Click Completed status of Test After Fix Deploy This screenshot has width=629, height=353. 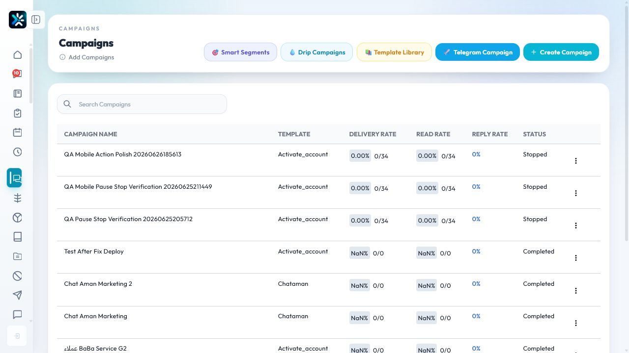(539, 252)
